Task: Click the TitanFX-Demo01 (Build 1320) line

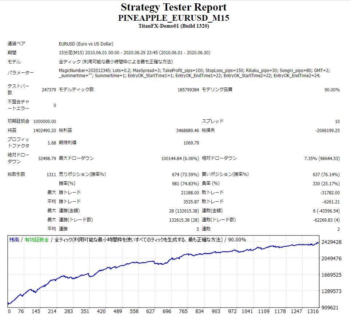Action: (174, 26)
